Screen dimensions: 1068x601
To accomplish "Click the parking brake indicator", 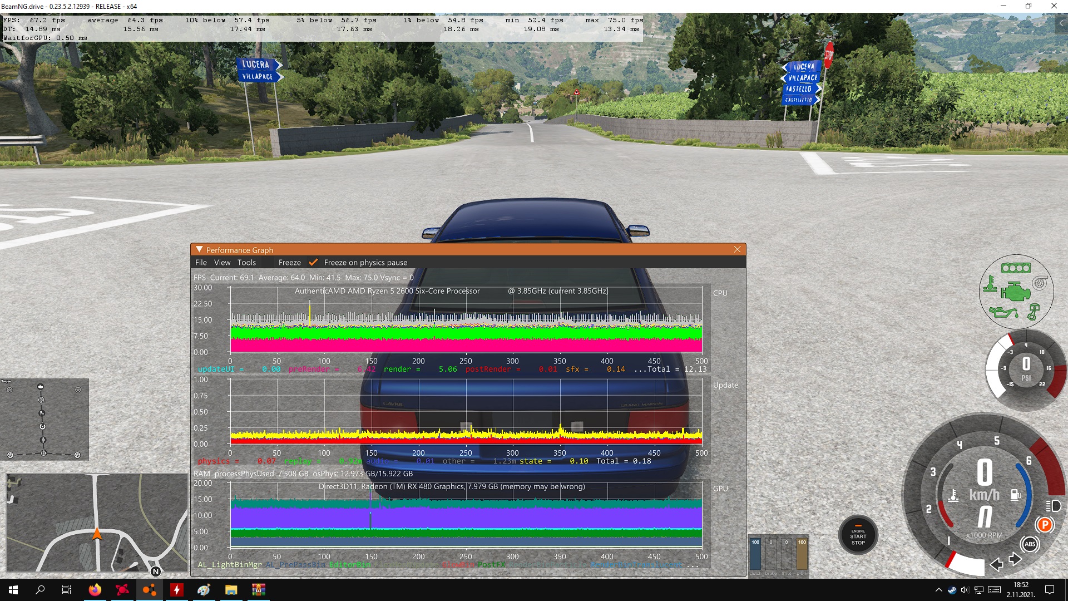I will pos(1045,525).
